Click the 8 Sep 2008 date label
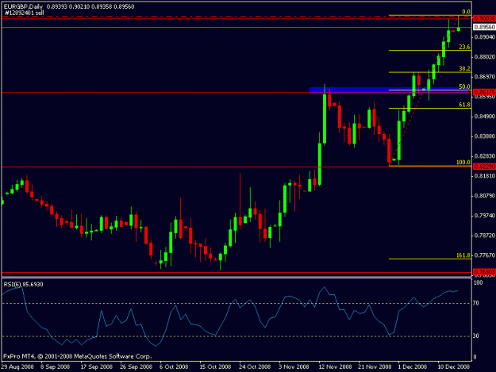This screenshot has width=496, height=372. tap(55, 366)
